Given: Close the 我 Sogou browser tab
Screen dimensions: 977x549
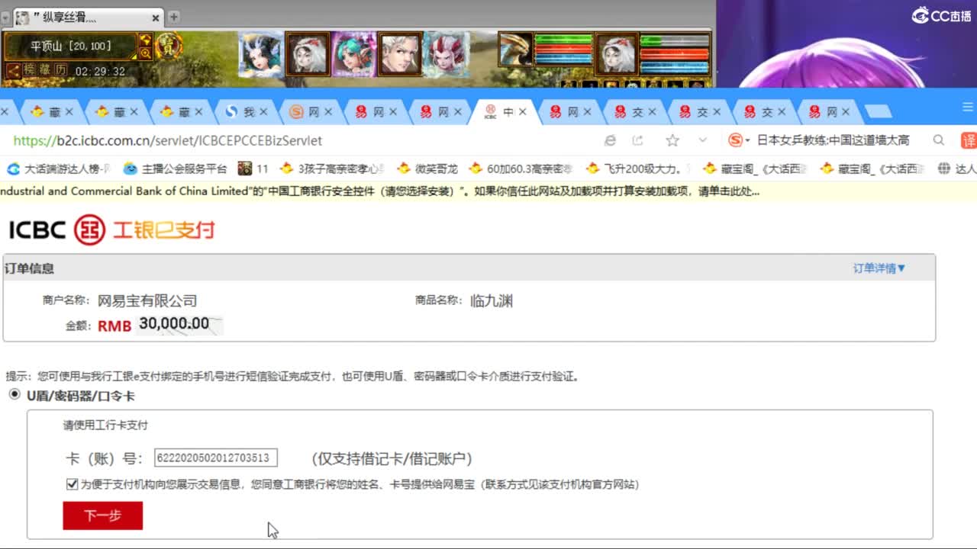Looking at the screenshot, I should click(263, 112).
